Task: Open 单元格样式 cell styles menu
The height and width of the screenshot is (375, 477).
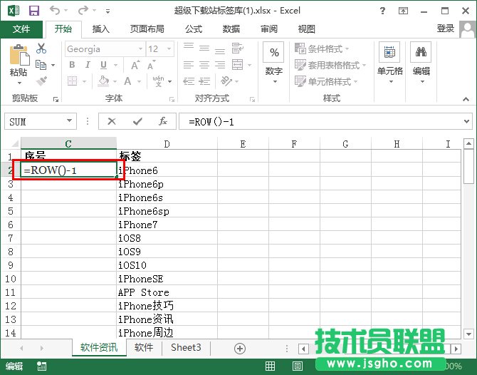Action: [x=326, y=81]
